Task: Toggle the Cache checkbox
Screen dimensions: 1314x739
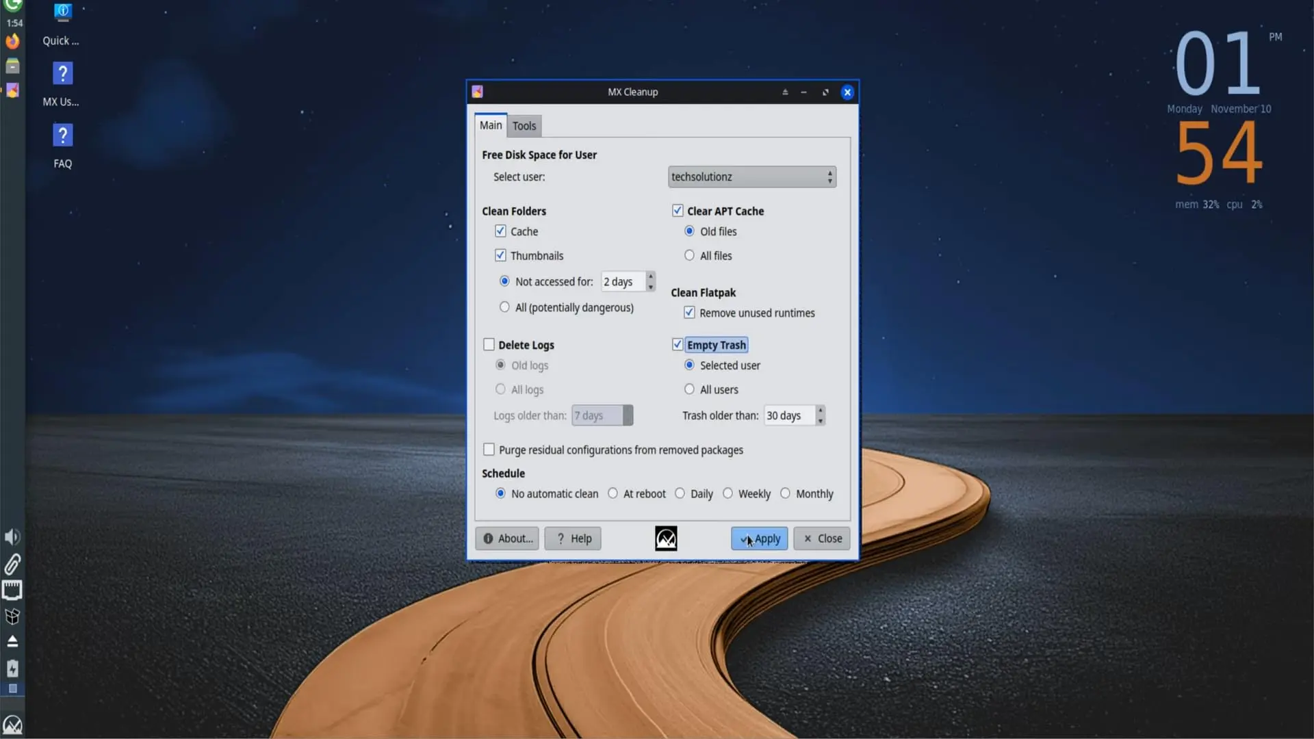Action: click(500, 231)
